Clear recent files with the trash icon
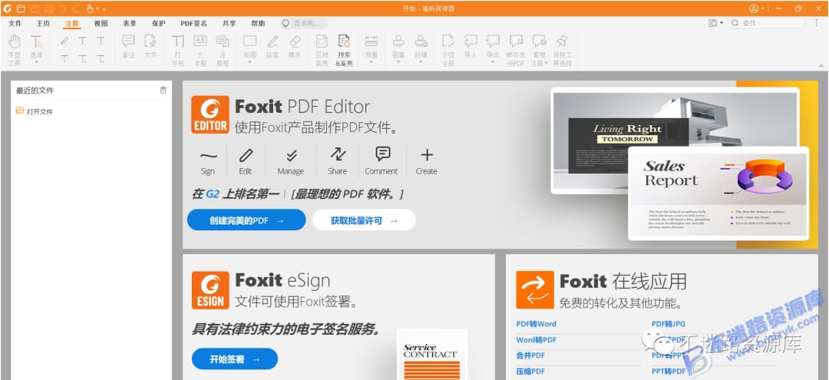 click(163, 91)
